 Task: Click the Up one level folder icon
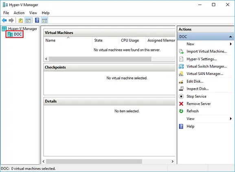coord(21,20)
